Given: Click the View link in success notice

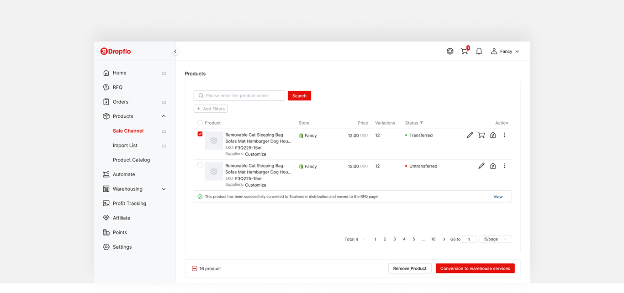Looking at the screenshot, I should (497, 197).
